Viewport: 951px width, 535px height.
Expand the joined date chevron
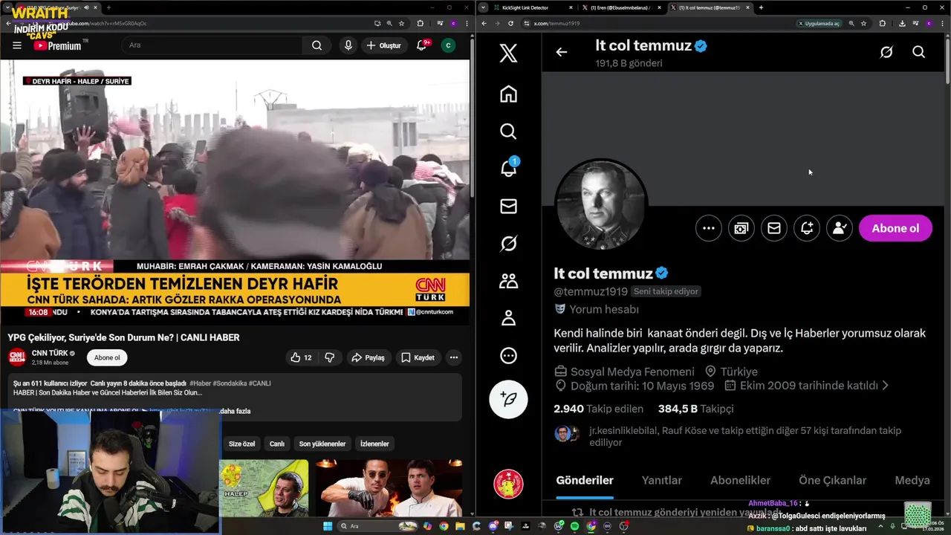click(x=885, y=386)
